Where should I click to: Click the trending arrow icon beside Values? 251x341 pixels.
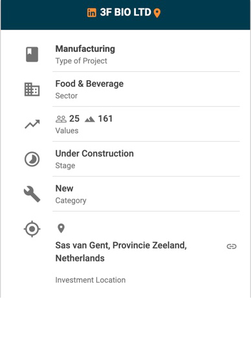(x=32, y=124)
